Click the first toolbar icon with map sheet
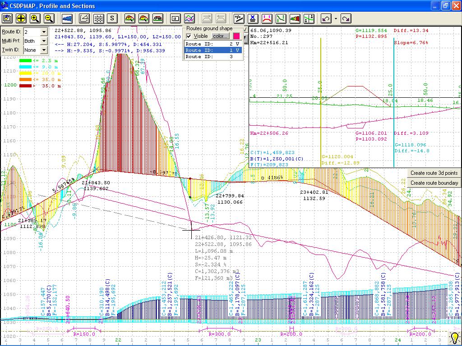 (7, 18)
